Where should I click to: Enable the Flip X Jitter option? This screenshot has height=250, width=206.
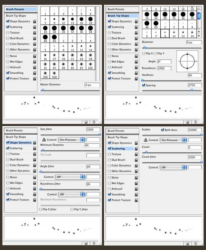(x=41, y=209)
